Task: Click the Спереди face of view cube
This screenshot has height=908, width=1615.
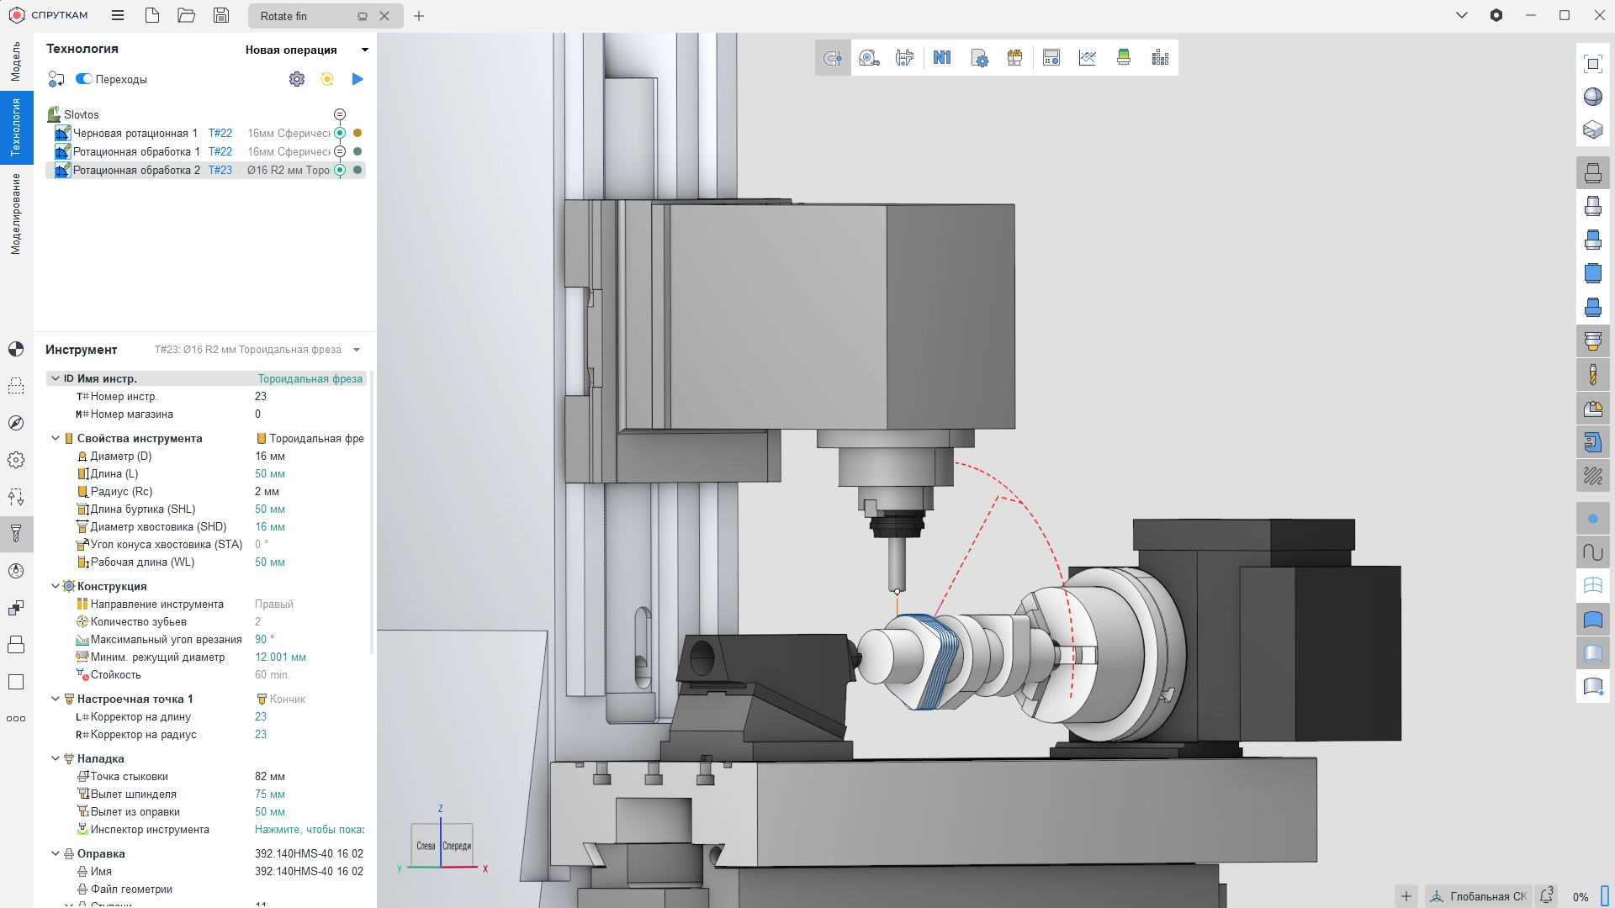Action: tap(457, 846)
